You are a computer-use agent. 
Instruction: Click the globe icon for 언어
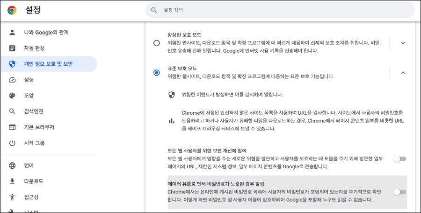[12, 165]
